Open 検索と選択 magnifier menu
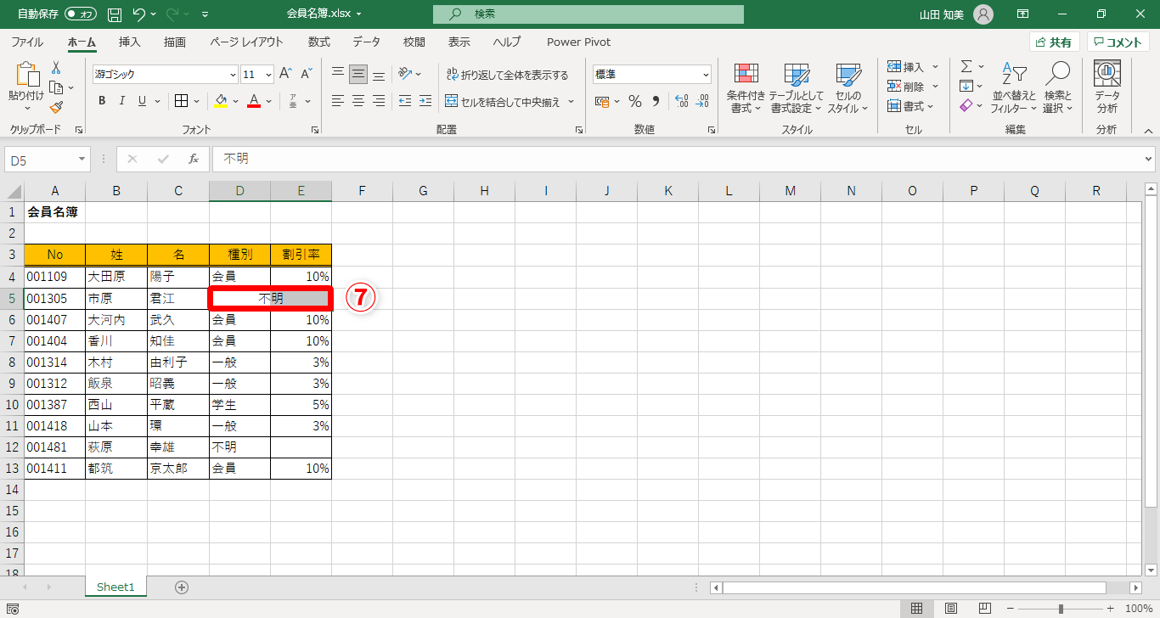The height and width of the screenshot is (618, 1160). point(1058,87)
